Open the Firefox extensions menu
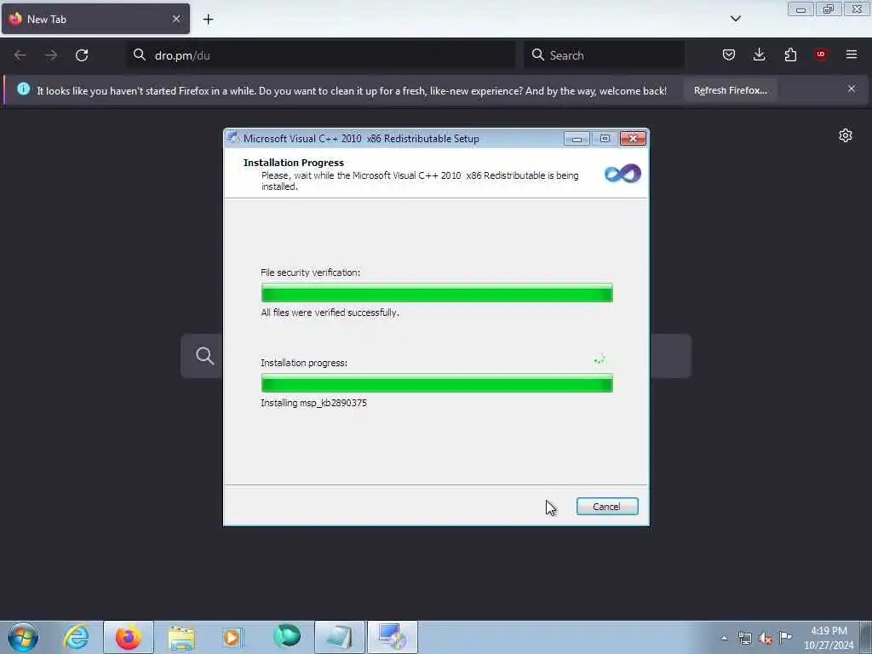872x654 pixels. tap(790, 54)
